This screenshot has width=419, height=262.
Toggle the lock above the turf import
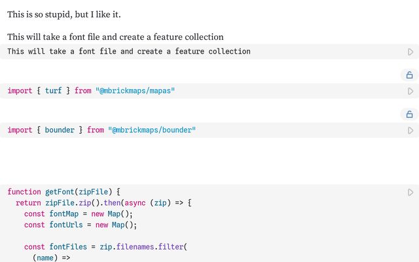[409, 75]
